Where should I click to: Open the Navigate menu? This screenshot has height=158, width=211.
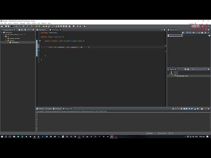[x=22, y=23]
